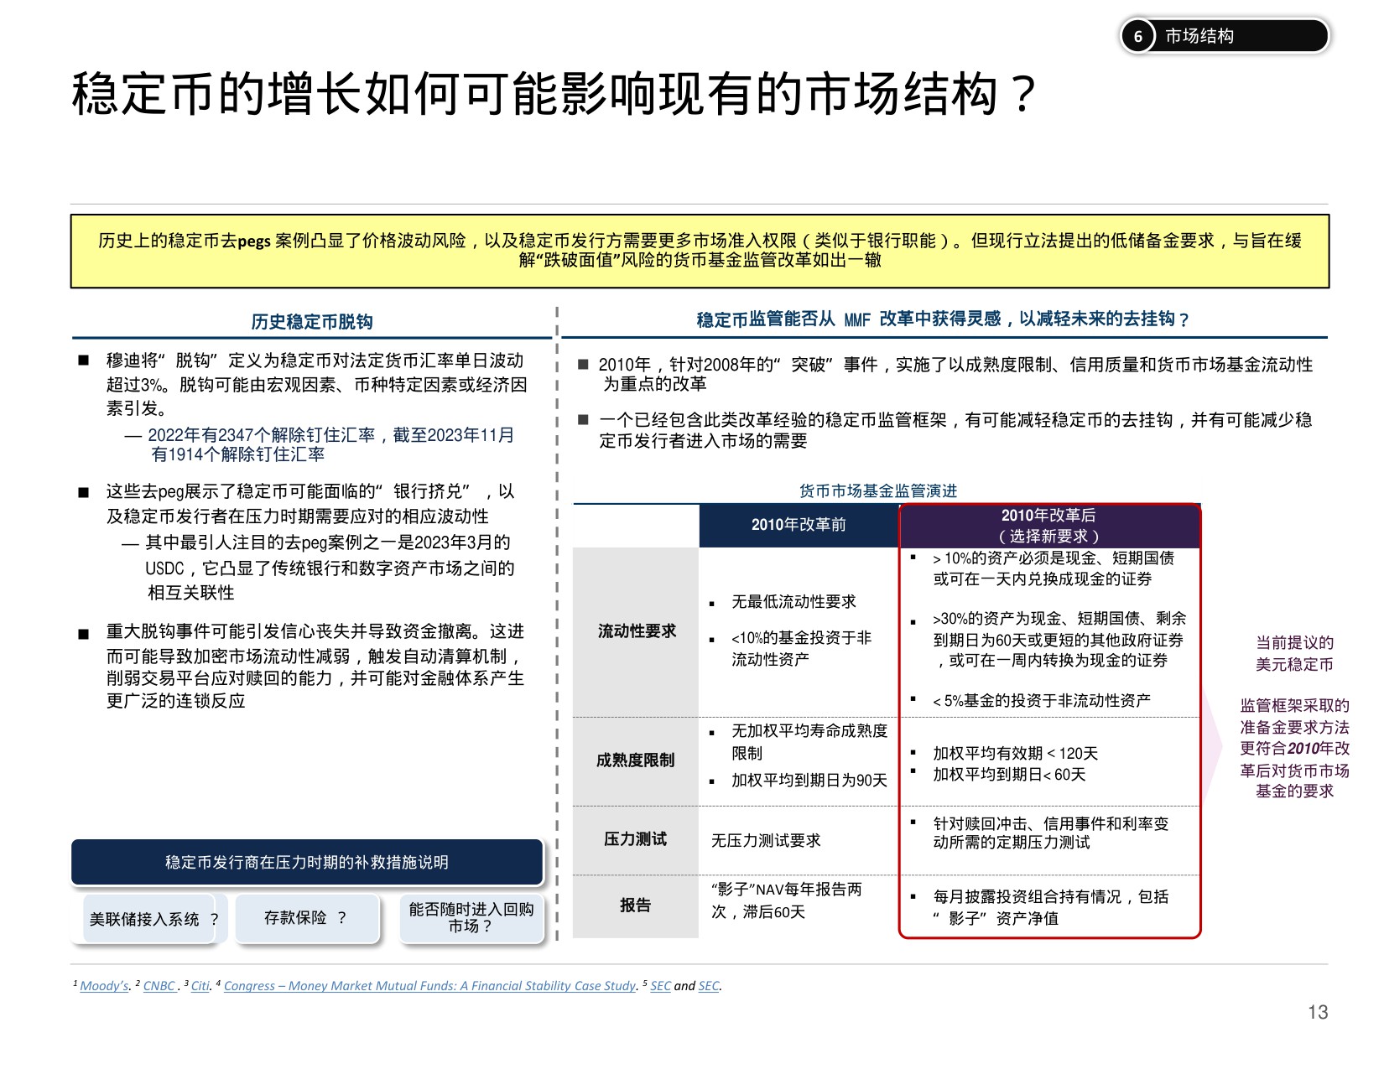
Task: Open the Citi footnote link
Action: click(198, 986)
